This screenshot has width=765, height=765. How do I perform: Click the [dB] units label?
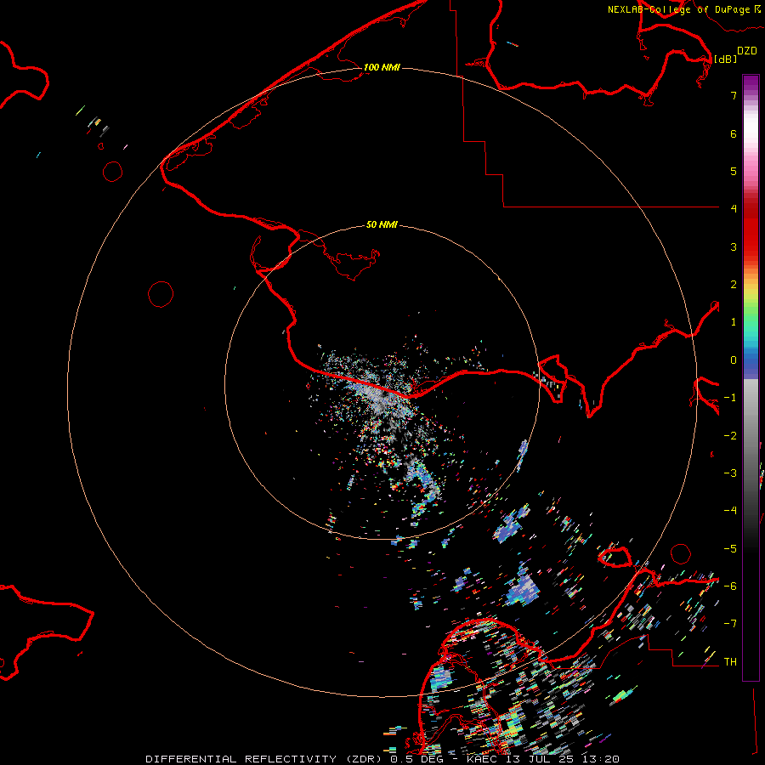coord(726,59)
